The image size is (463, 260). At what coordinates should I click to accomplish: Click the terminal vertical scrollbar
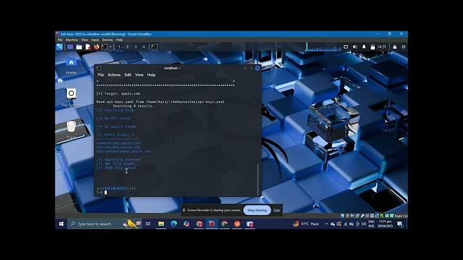(x=258, y=179)
